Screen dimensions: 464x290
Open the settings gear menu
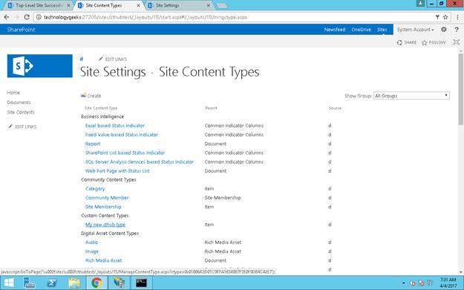(x=443, y=29)
